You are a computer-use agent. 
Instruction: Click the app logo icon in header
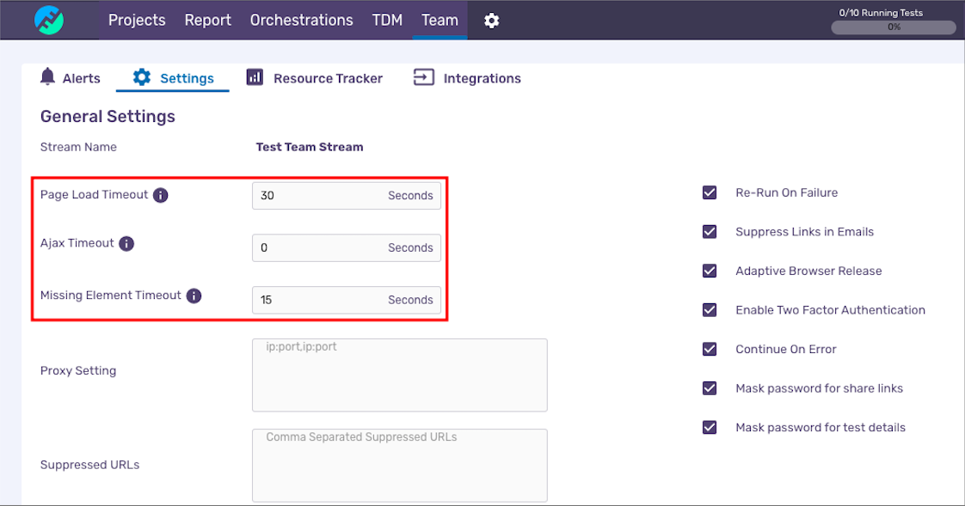tap(49, 21)
